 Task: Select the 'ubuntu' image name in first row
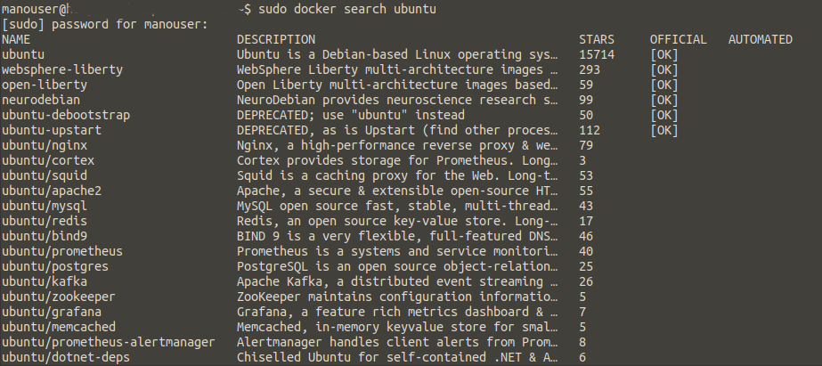point(23,54)
